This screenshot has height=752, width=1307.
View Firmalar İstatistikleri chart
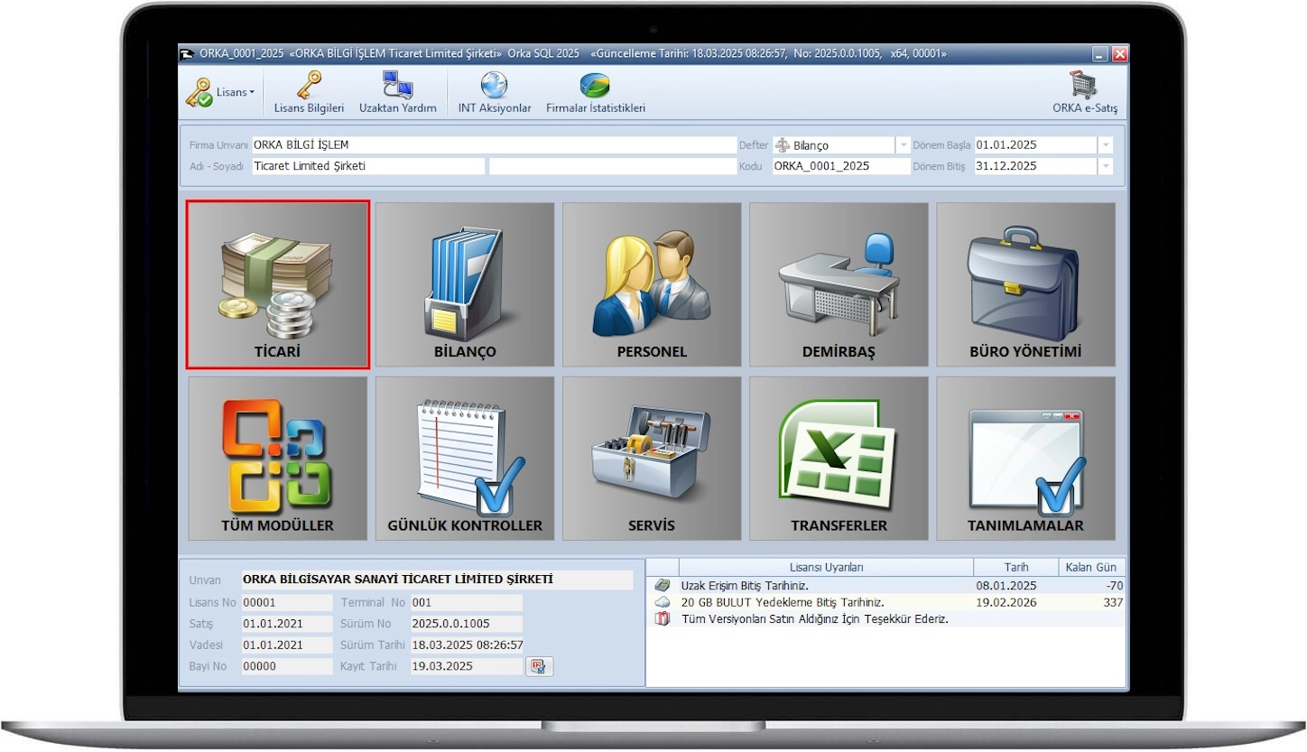pos(595,93)
